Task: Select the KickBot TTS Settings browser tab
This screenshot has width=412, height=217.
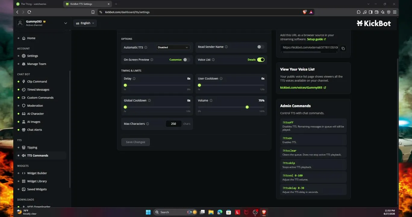Action: (x=88, y=4)
